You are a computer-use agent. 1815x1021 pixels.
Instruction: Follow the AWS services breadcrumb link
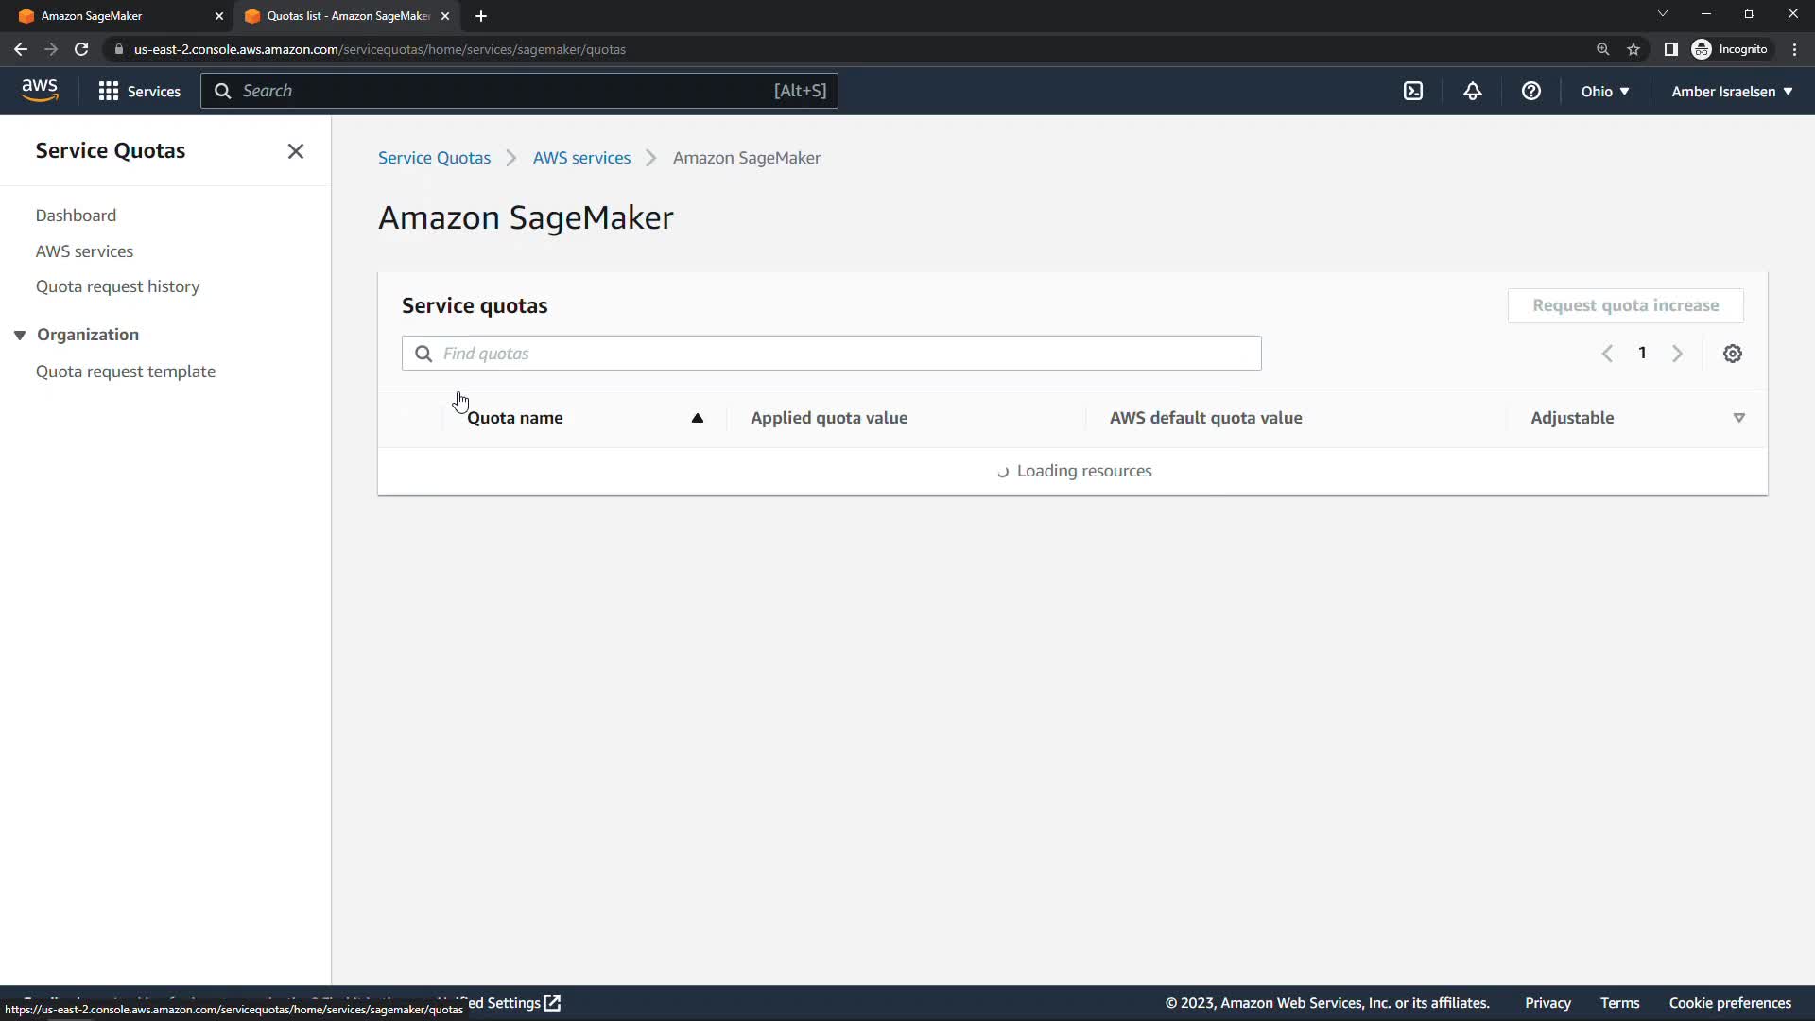click(581, 158)
